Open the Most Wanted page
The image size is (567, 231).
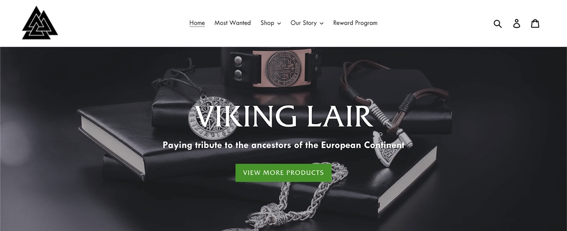(232, 23)
